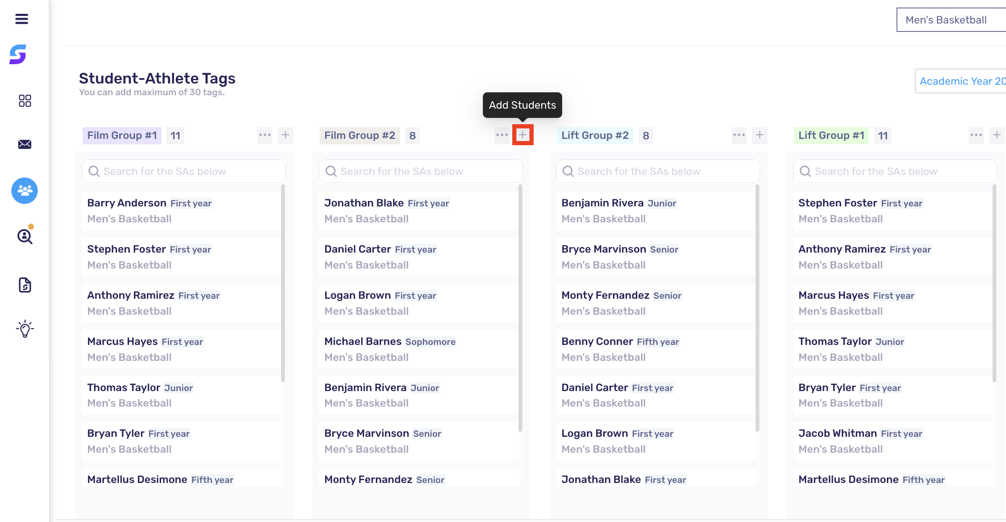Open more options for Lift Group #2
The width and height of the screenshot is (1006, 522).
tap(739, 135)
